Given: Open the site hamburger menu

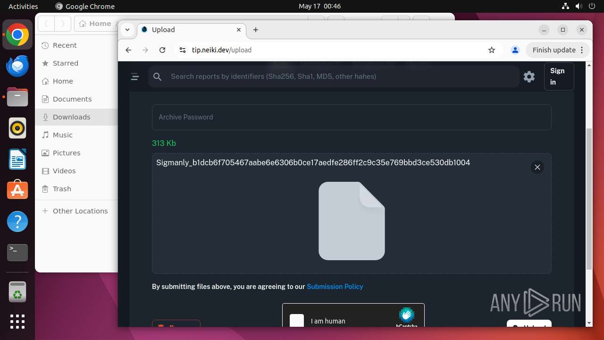Looking at the screenshot, I should tap(135, 76).
